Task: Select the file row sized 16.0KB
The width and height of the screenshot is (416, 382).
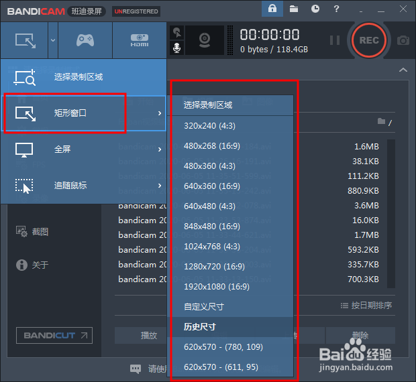Action: coord(248,220)
